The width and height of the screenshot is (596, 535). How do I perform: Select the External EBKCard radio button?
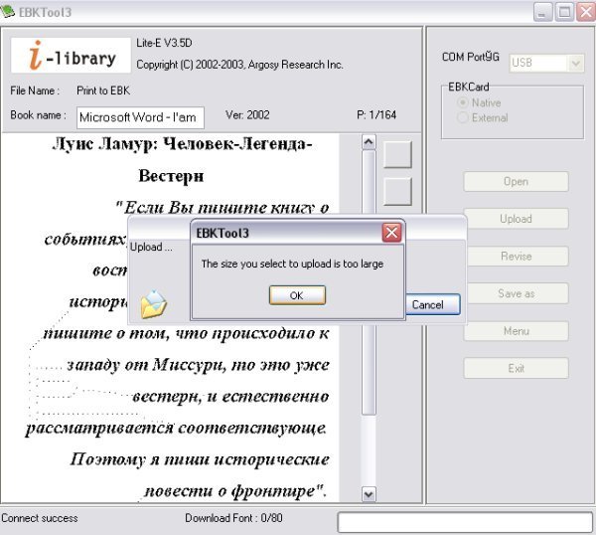tap(463, 117)
